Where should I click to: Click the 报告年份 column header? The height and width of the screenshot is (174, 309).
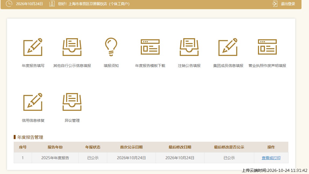55,147
